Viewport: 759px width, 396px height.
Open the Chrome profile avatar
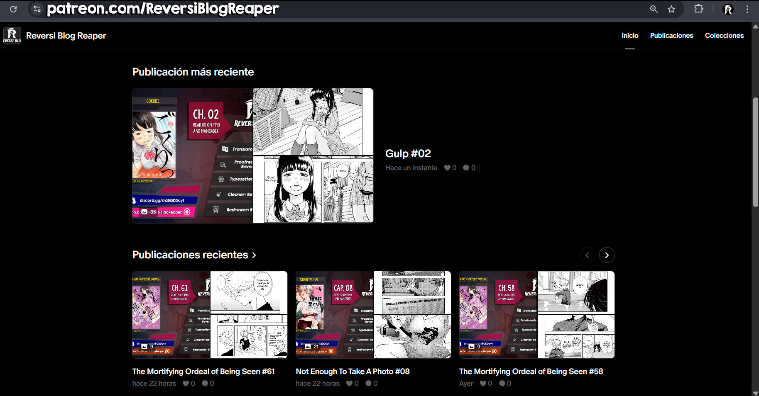(x=728, y=9)
